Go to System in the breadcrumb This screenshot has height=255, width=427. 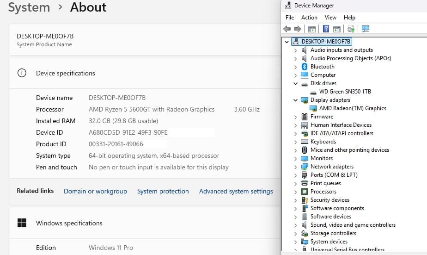pos(29,7)
